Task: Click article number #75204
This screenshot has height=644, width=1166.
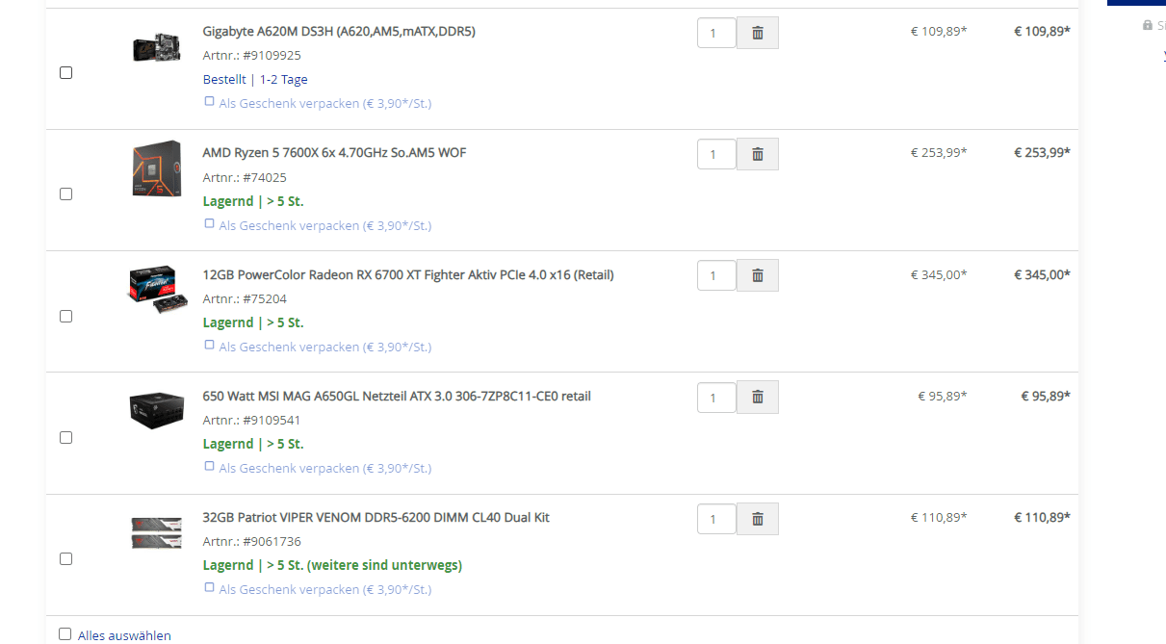Action: coord(265,298)
